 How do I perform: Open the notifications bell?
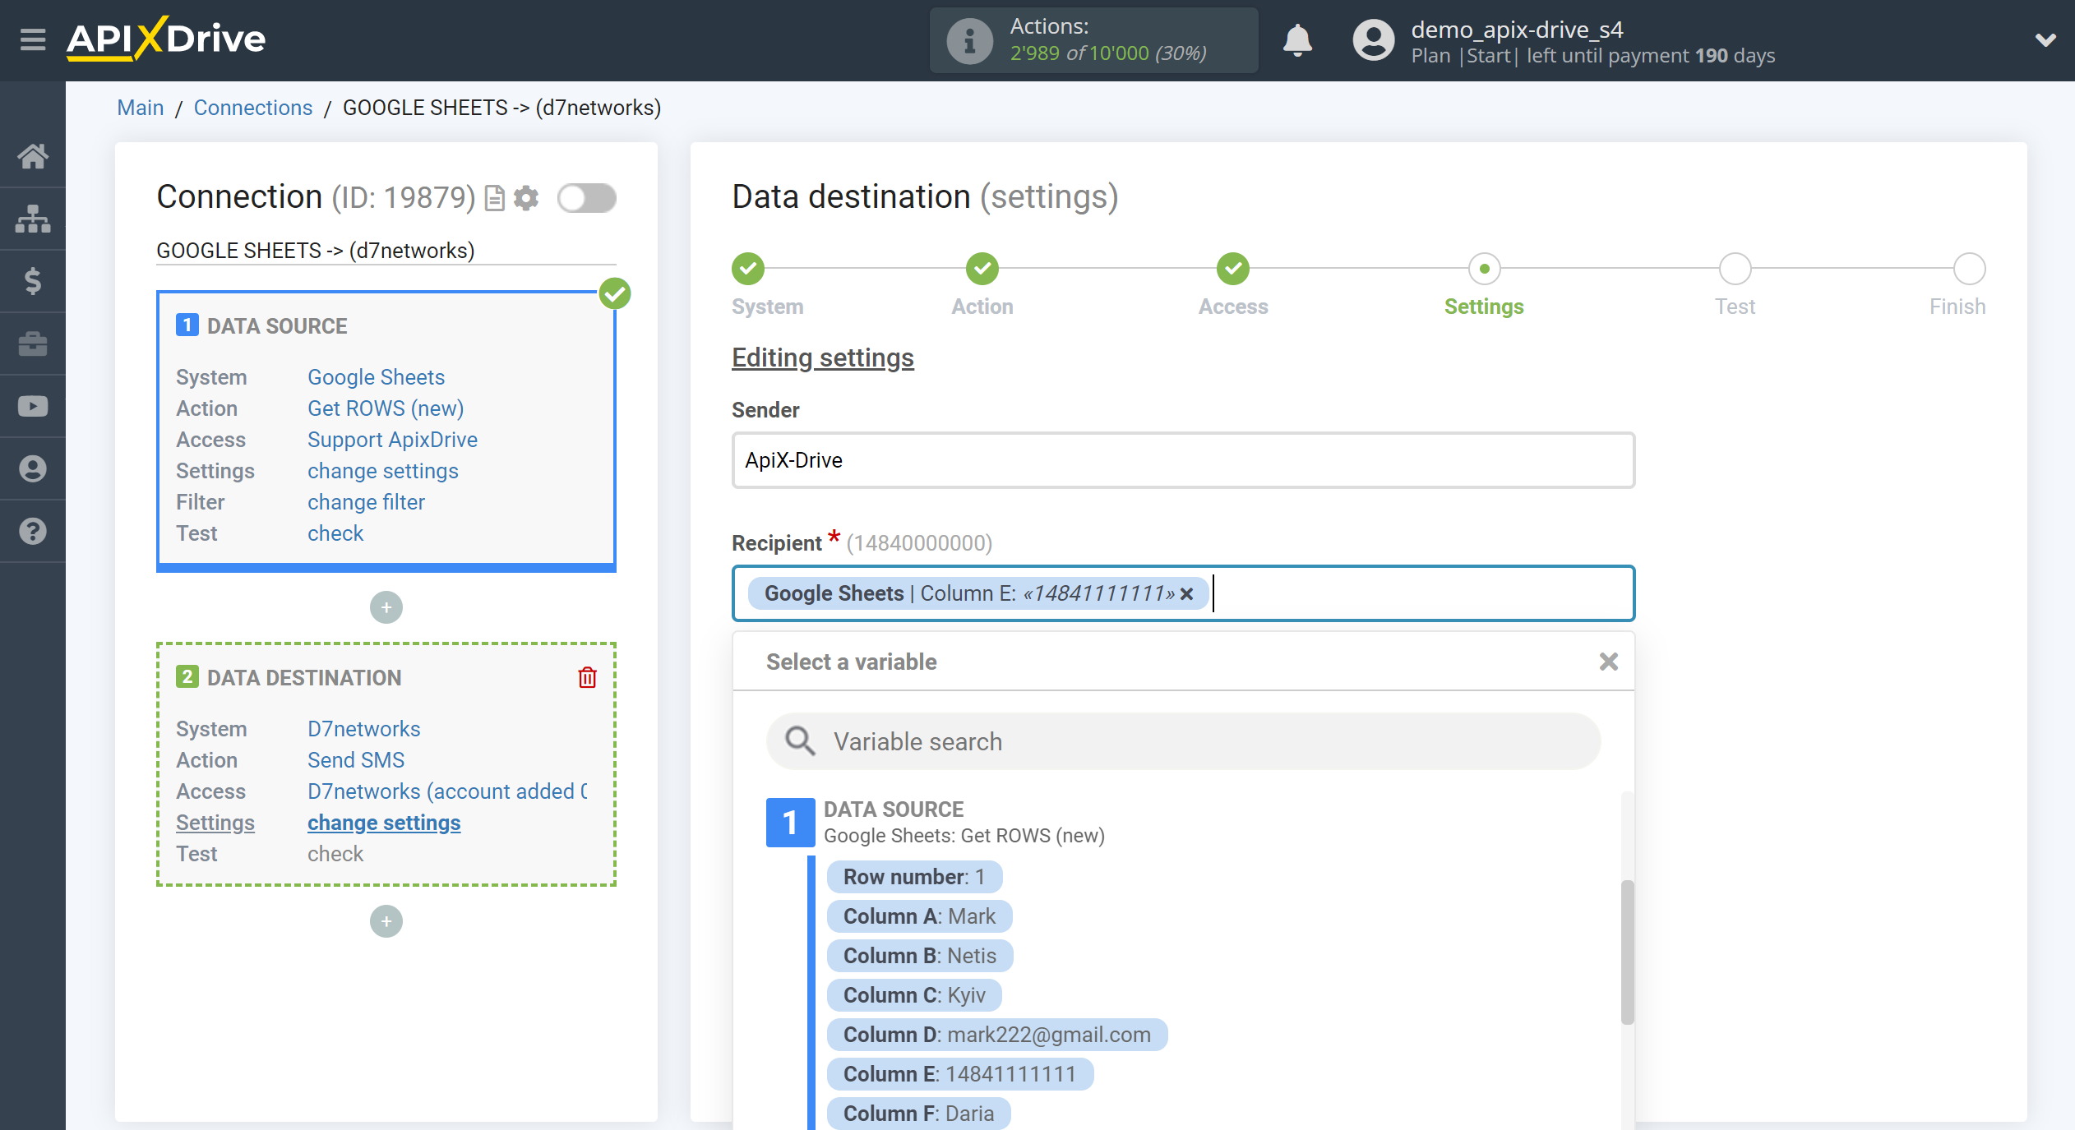coord(1297,40)
